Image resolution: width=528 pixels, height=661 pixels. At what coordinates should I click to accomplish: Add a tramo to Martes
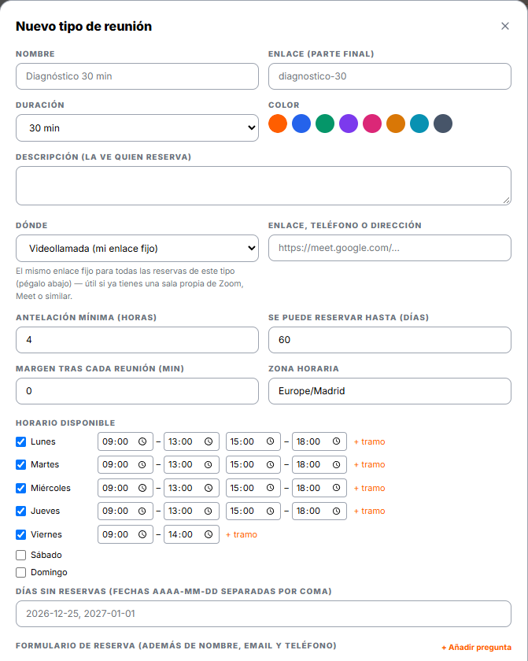coord(369,464)
